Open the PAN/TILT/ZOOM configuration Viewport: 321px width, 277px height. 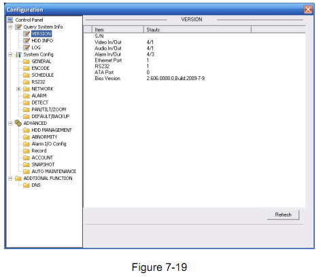[x=49, y=109]
